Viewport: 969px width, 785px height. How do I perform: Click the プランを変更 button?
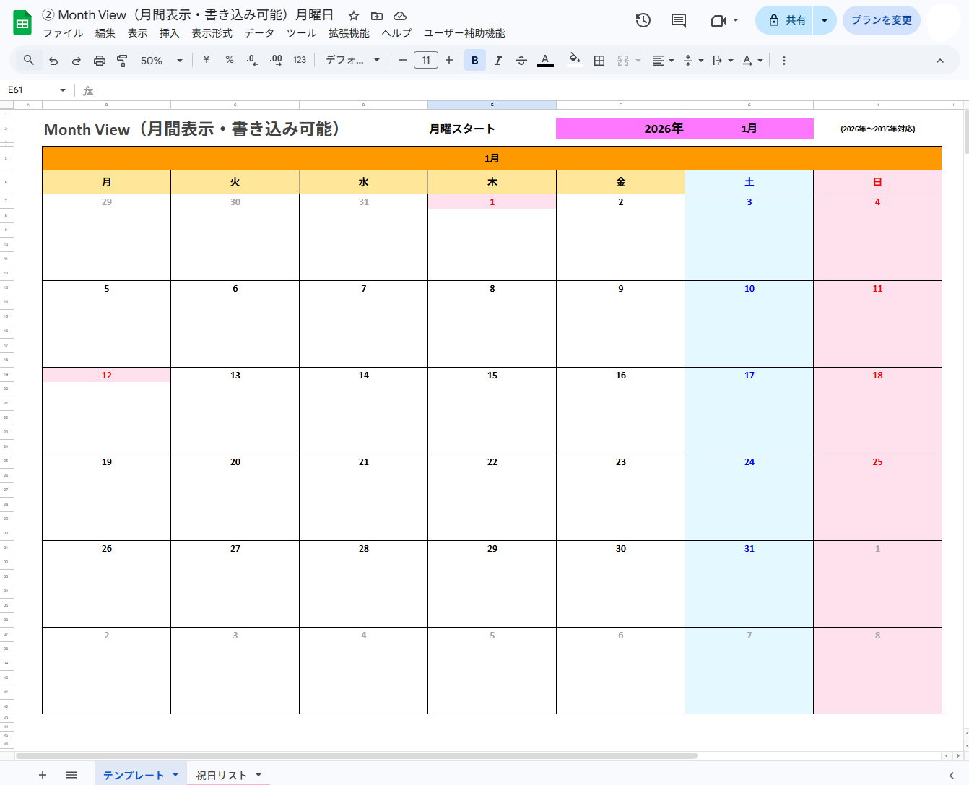coord(881,20)
